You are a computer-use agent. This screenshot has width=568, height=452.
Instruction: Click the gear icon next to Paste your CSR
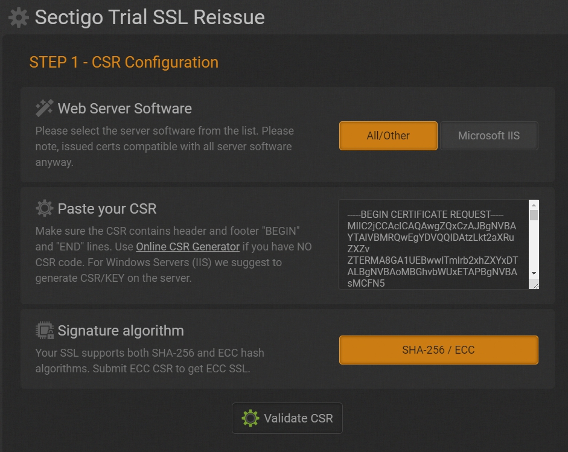(45, 209)
